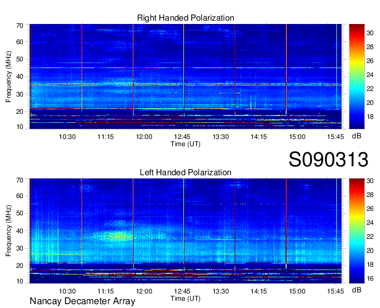Viewport: 380px width, 308px height.
Task: Click the "Nancay Decameter Array" caption
Action: (x=82, y=301)
